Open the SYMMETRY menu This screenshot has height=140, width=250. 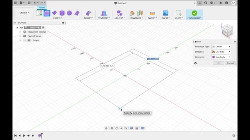(104, 18)
